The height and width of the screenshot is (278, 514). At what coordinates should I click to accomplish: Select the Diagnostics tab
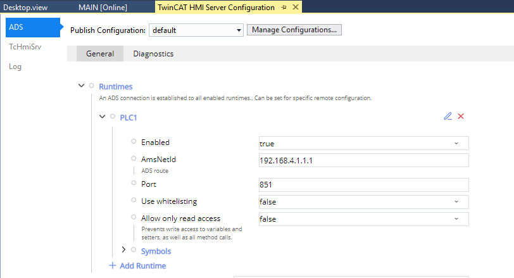coord(153,53)
